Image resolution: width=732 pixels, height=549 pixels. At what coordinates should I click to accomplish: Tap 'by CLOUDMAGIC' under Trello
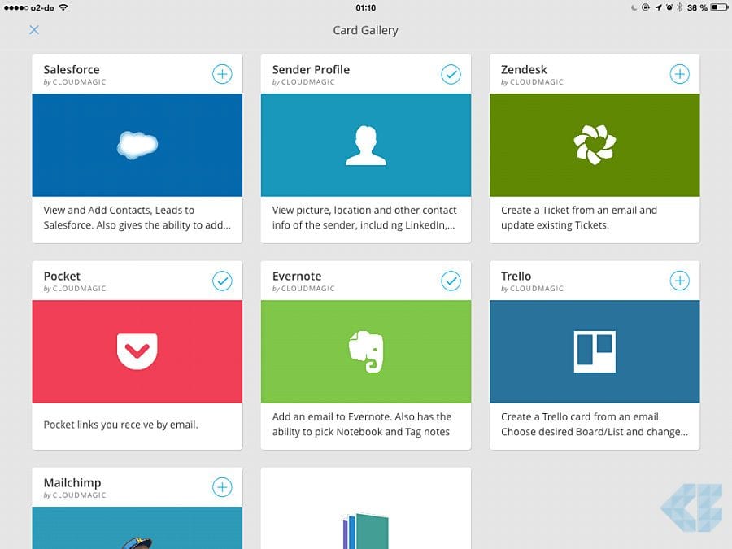(x=532, y=289)
